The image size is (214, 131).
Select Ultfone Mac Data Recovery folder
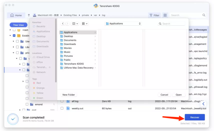click(78, 68)
